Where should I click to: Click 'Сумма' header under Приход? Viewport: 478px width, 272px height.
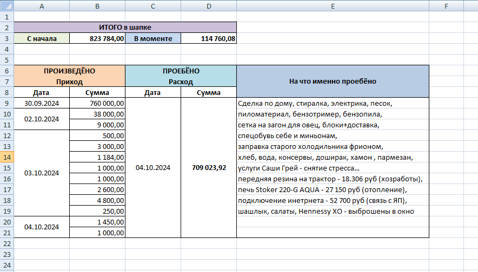pyautogui.click(x=97, y=92)
